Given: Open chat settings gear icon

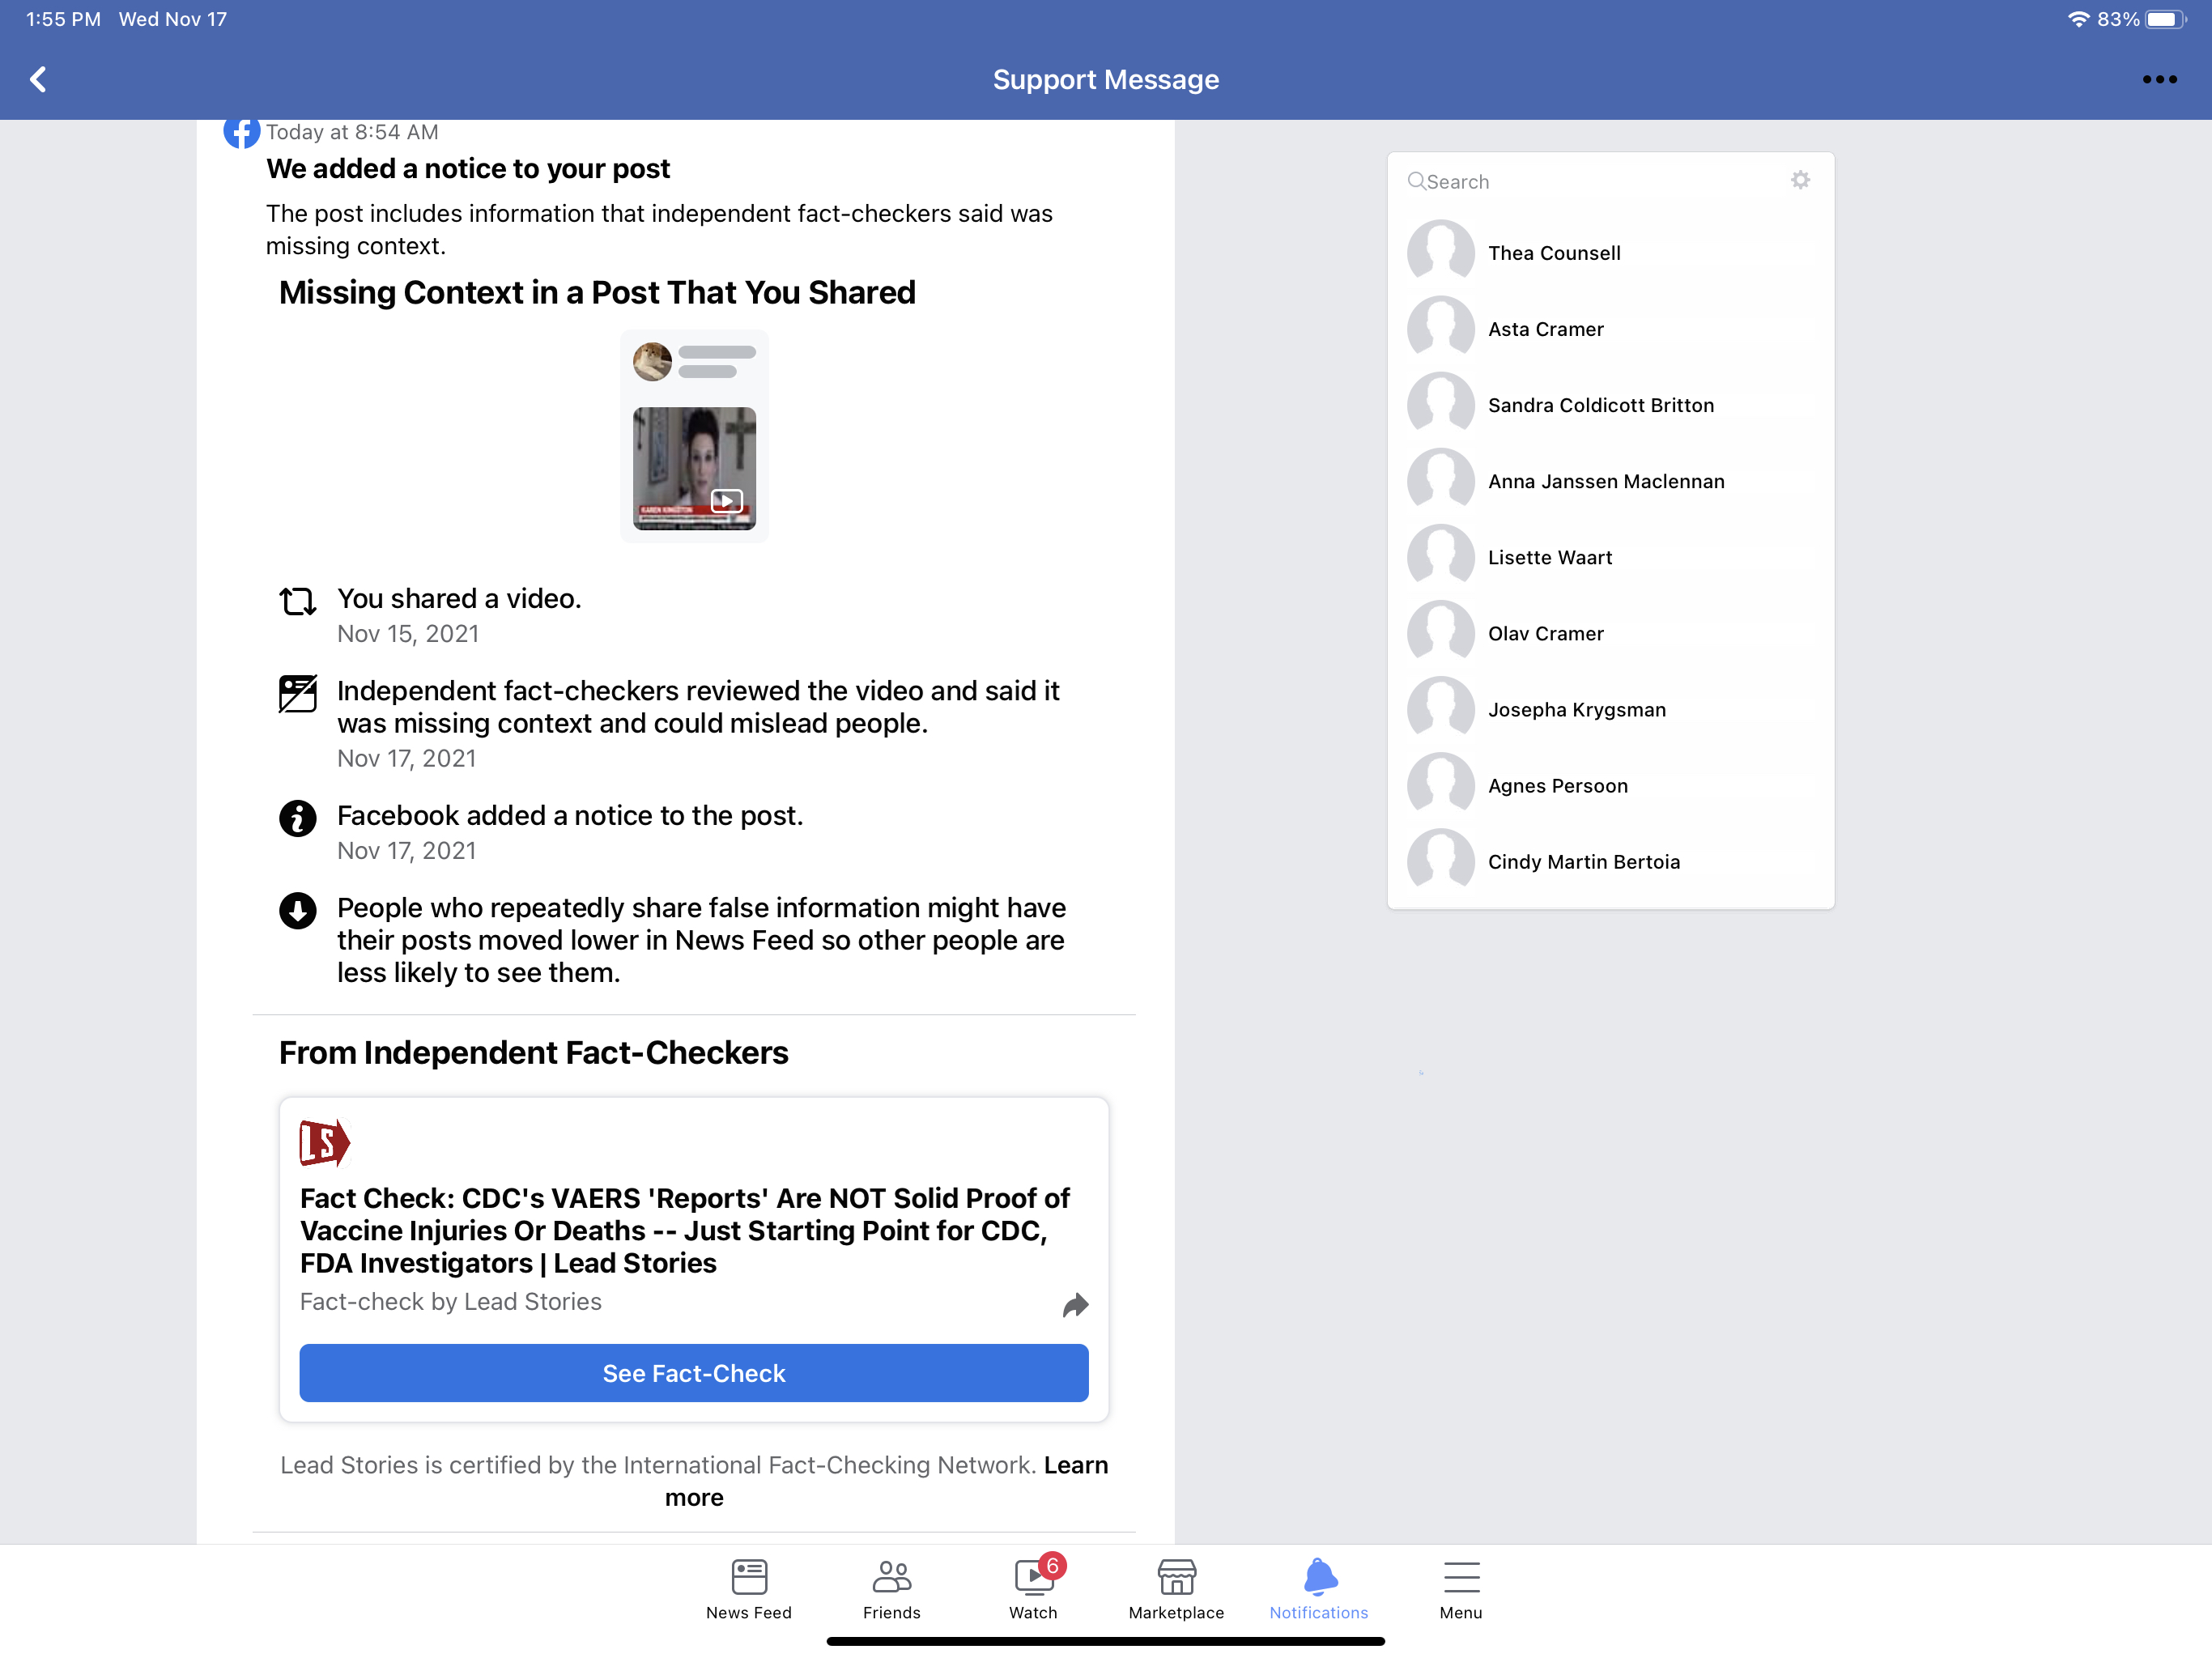Looking at the screenshot, I should click(1800, 180).
